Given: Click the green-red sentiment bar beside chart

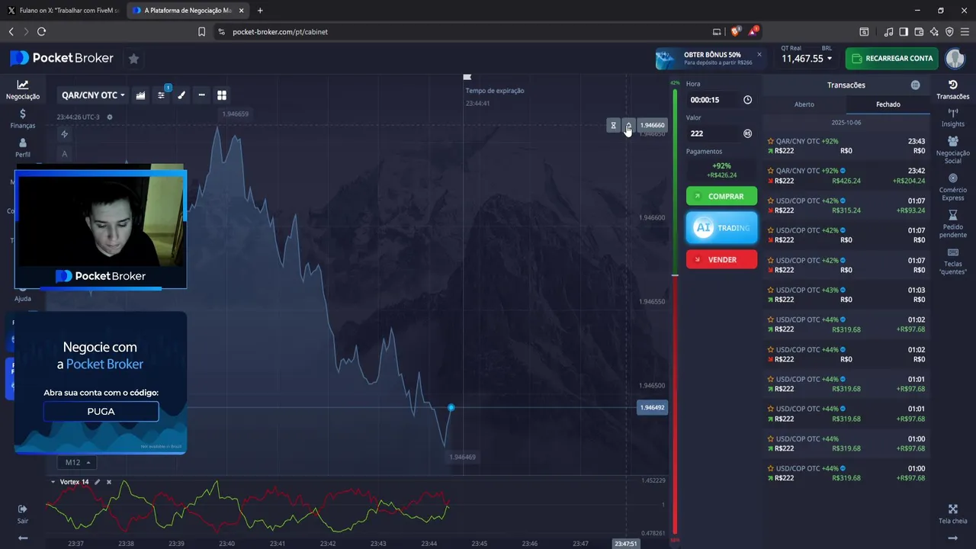Looking at the screenshot, I should coord(675,311).
